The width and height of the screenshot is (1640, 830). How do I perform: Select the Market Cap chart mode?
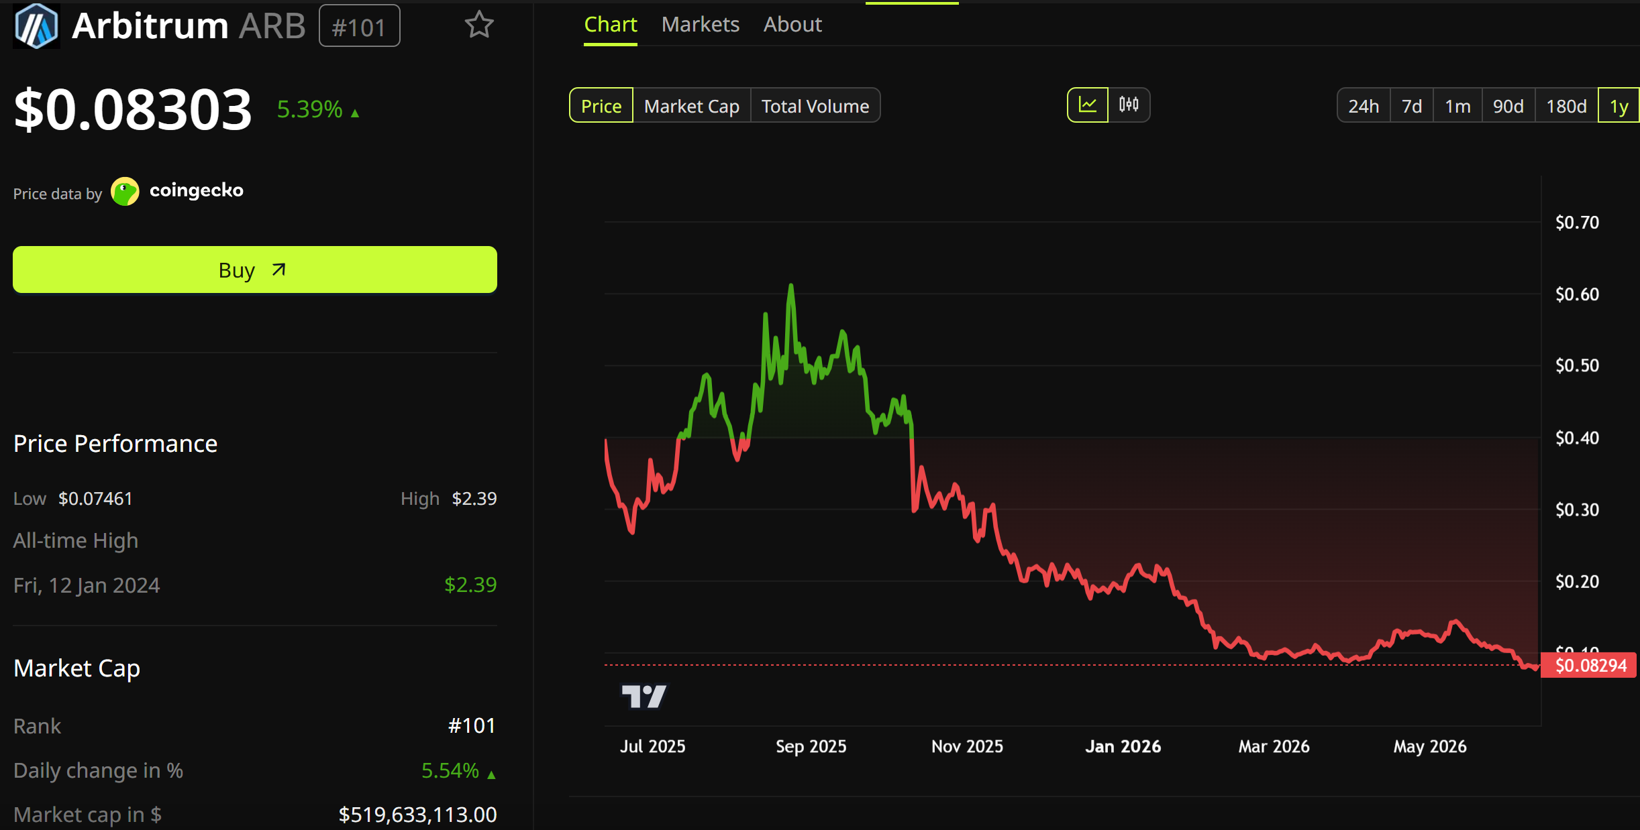click(692, 106)
